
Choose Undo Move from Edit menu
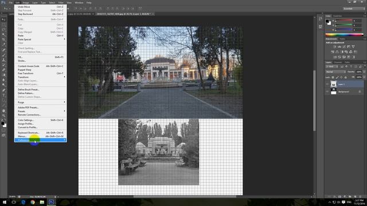click(41, 7)
